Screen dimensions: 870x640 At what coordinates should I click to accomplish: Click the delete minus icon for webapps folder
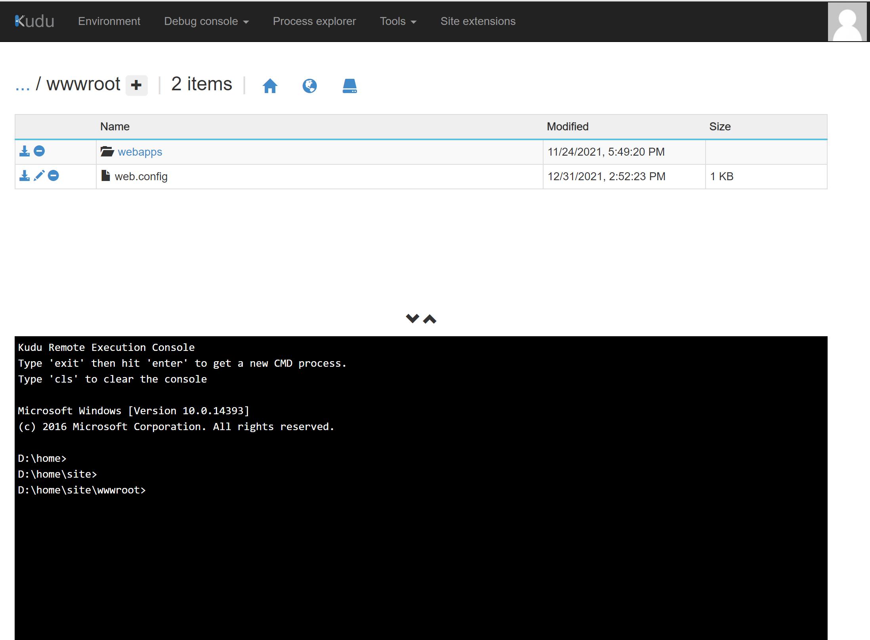pyautogui.click(x=39, y=151)
